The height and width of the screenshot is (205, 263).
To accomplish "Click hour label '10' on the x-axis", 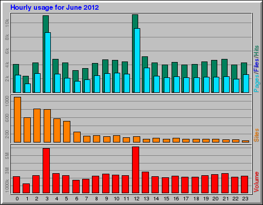I will click(117, 199).
